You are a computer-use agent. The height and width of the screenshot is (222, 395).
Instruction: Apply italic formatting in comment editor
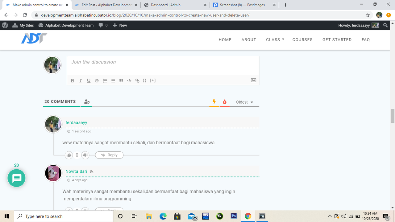coord(81,80)
